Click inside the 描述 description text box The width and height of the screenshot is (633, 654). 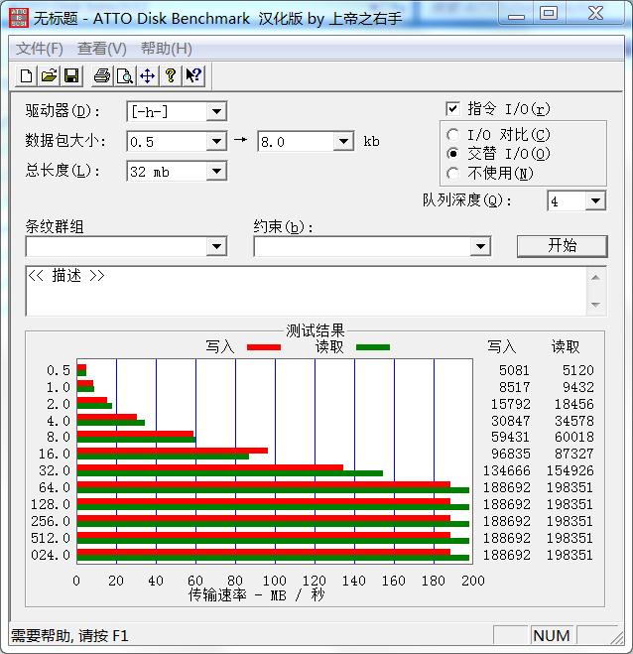(306, 291)
